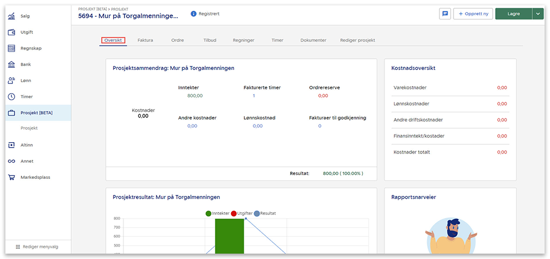Expand the dropdown arrow next to Lagre
The image size is (550, 259).
538,14
